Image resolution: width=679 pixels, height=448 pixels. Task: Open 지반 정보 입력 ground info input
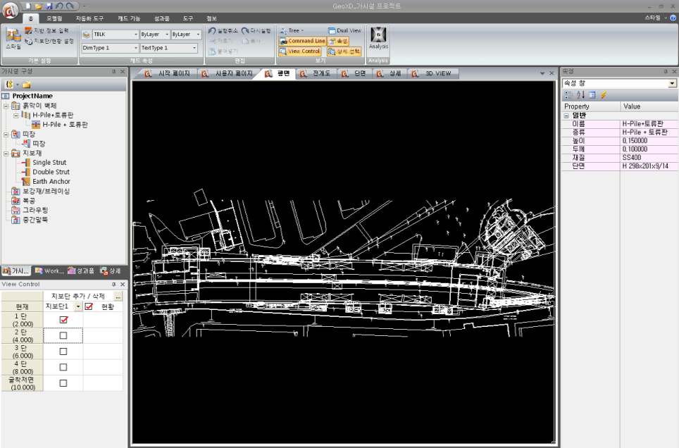[x=48, y=31]
